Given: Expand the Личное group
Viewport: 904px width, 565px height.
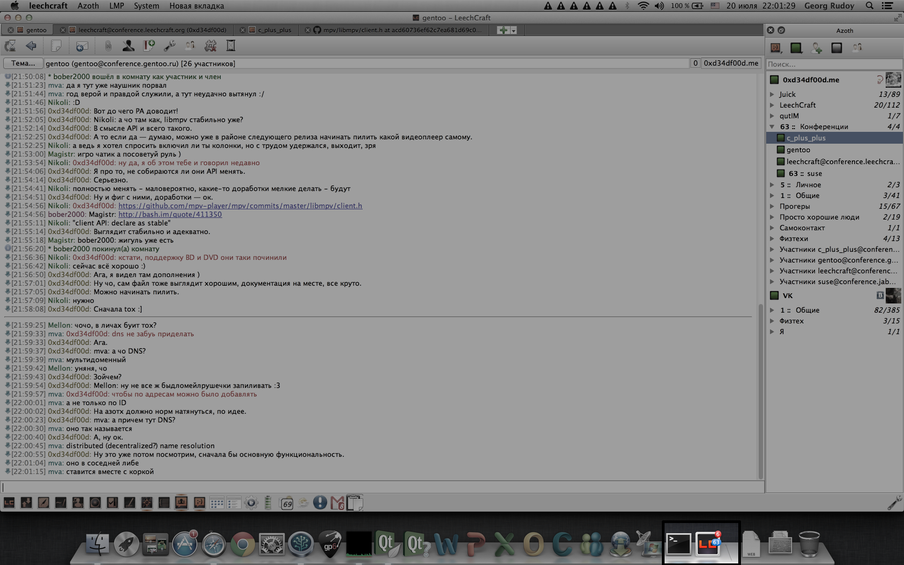Looking at the screenshot, I should pos(772,185).
